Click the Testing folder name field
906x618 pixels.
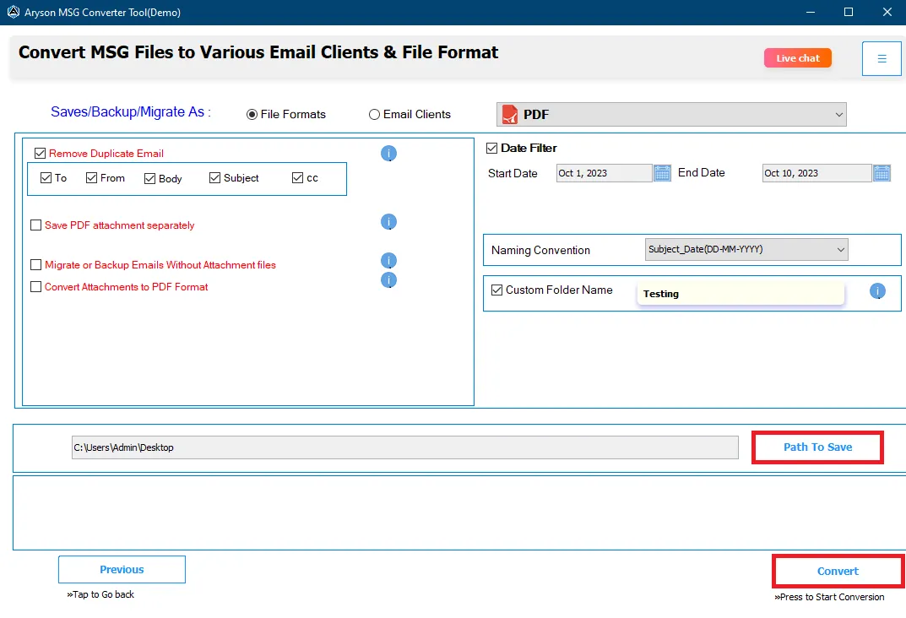click(741, 294)
